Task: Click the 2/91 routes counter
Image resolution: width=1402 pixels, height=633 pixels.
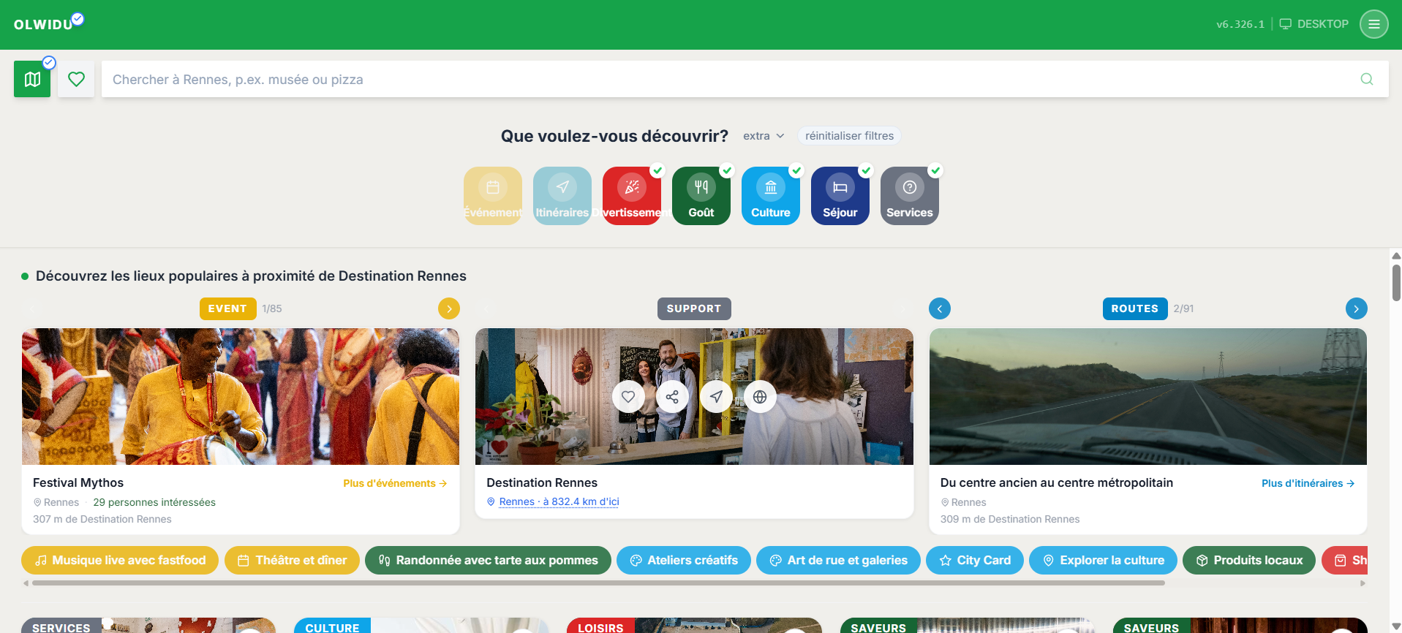Action: pyautogui.click(x=1183, y=308)
